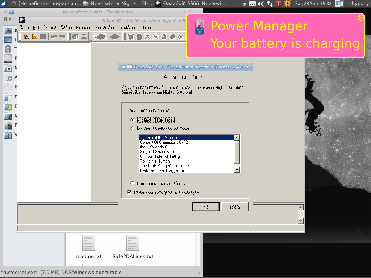Image resolution: width=371 pixels, height=278 pixels.
Task: Select 'To Heir is Human' in the list
Action: (x=187, y=161)
